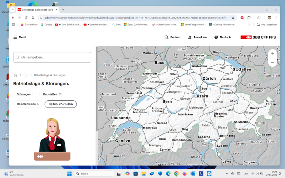Open the Google bookmark

pos(46,25)
